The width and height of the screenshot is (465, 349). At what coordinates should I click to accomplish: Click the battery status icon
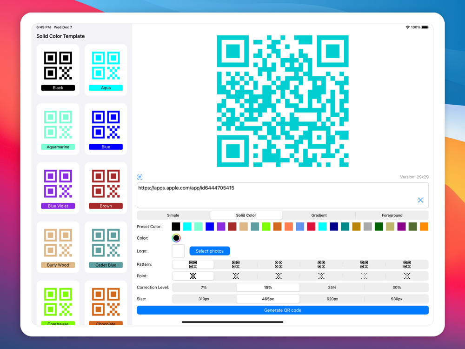click(425, 27)
